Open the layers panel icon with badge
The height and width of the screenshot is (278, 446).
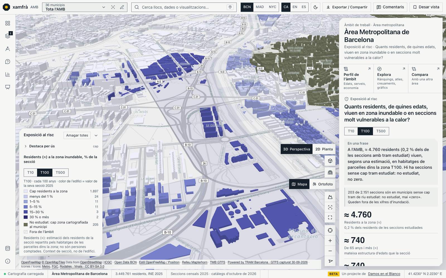click(x=8, y=36)
